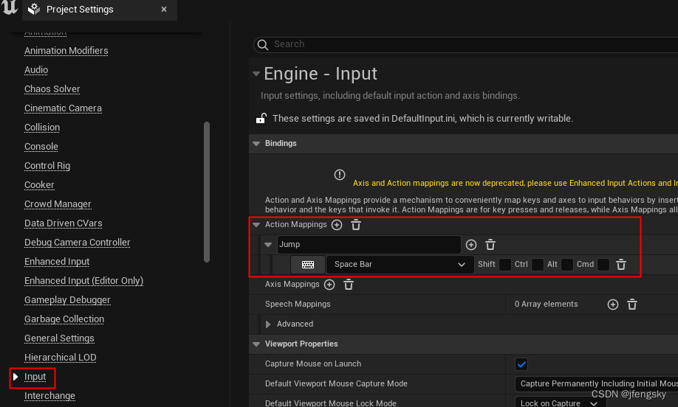Open Enhanced Input (Editor Only) settings
The width and height of the screenshot is (678, 407).
pyautogui.click(x=84, y=280)
